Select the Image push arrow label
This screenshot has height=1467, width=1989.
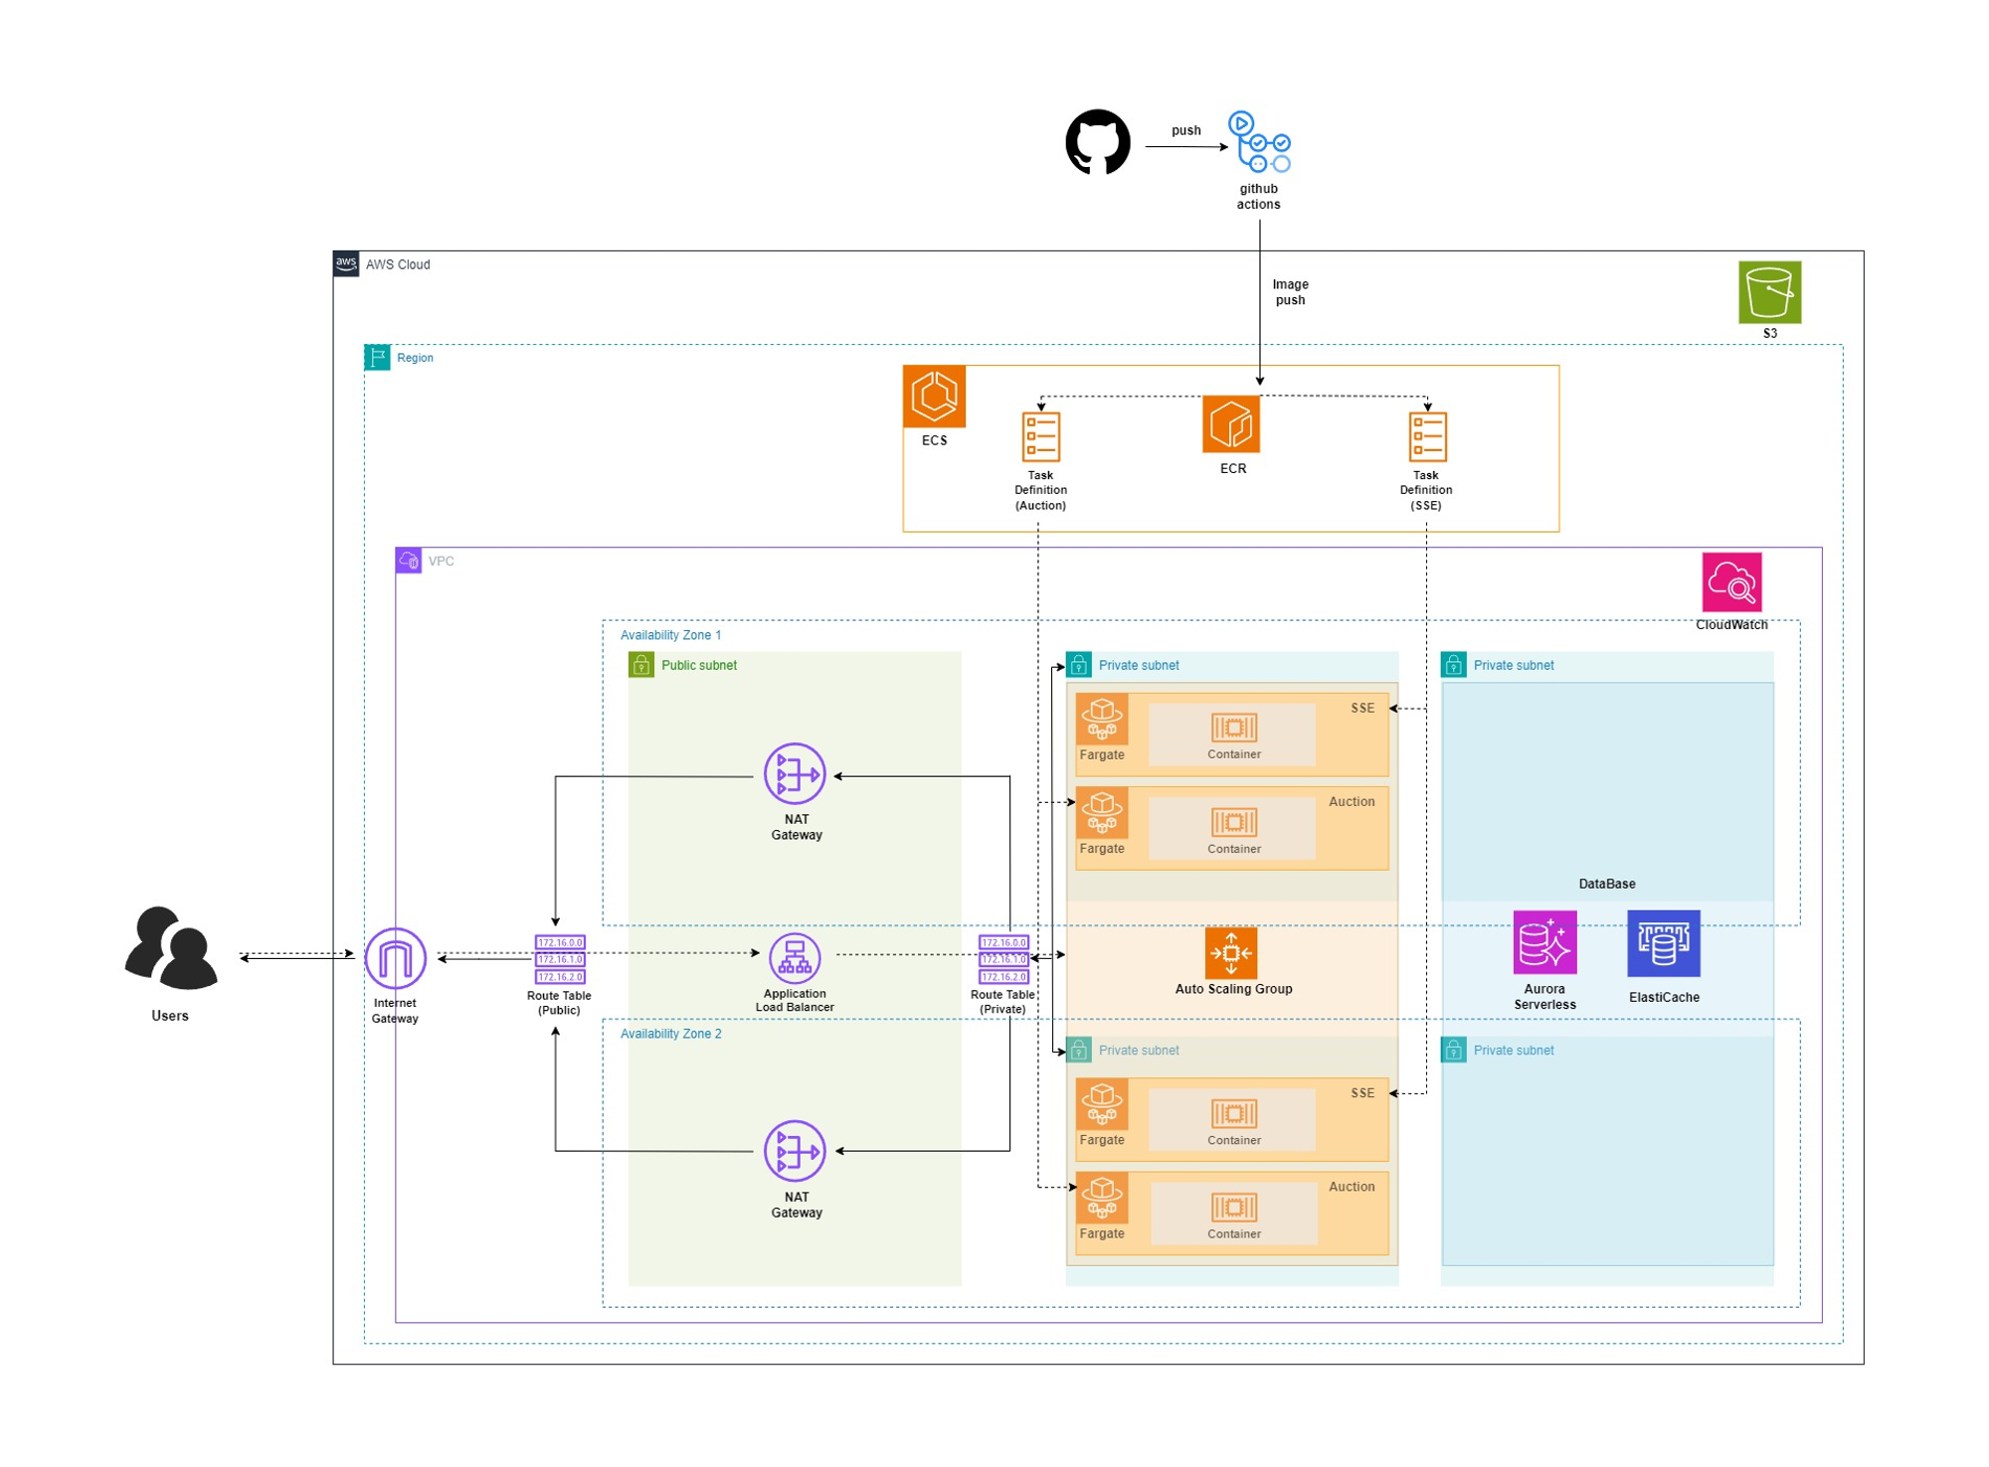tap(1291, 292)
